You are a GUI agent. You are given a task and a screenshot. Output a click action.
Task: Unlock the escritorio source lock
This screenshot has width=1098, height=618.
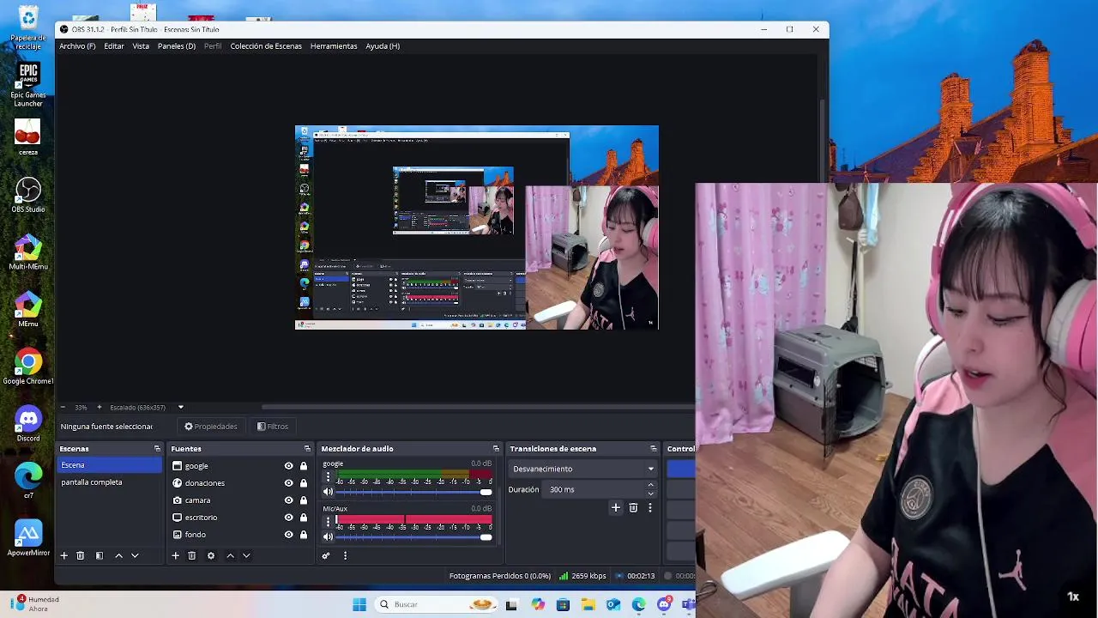(x=304, y=518)
